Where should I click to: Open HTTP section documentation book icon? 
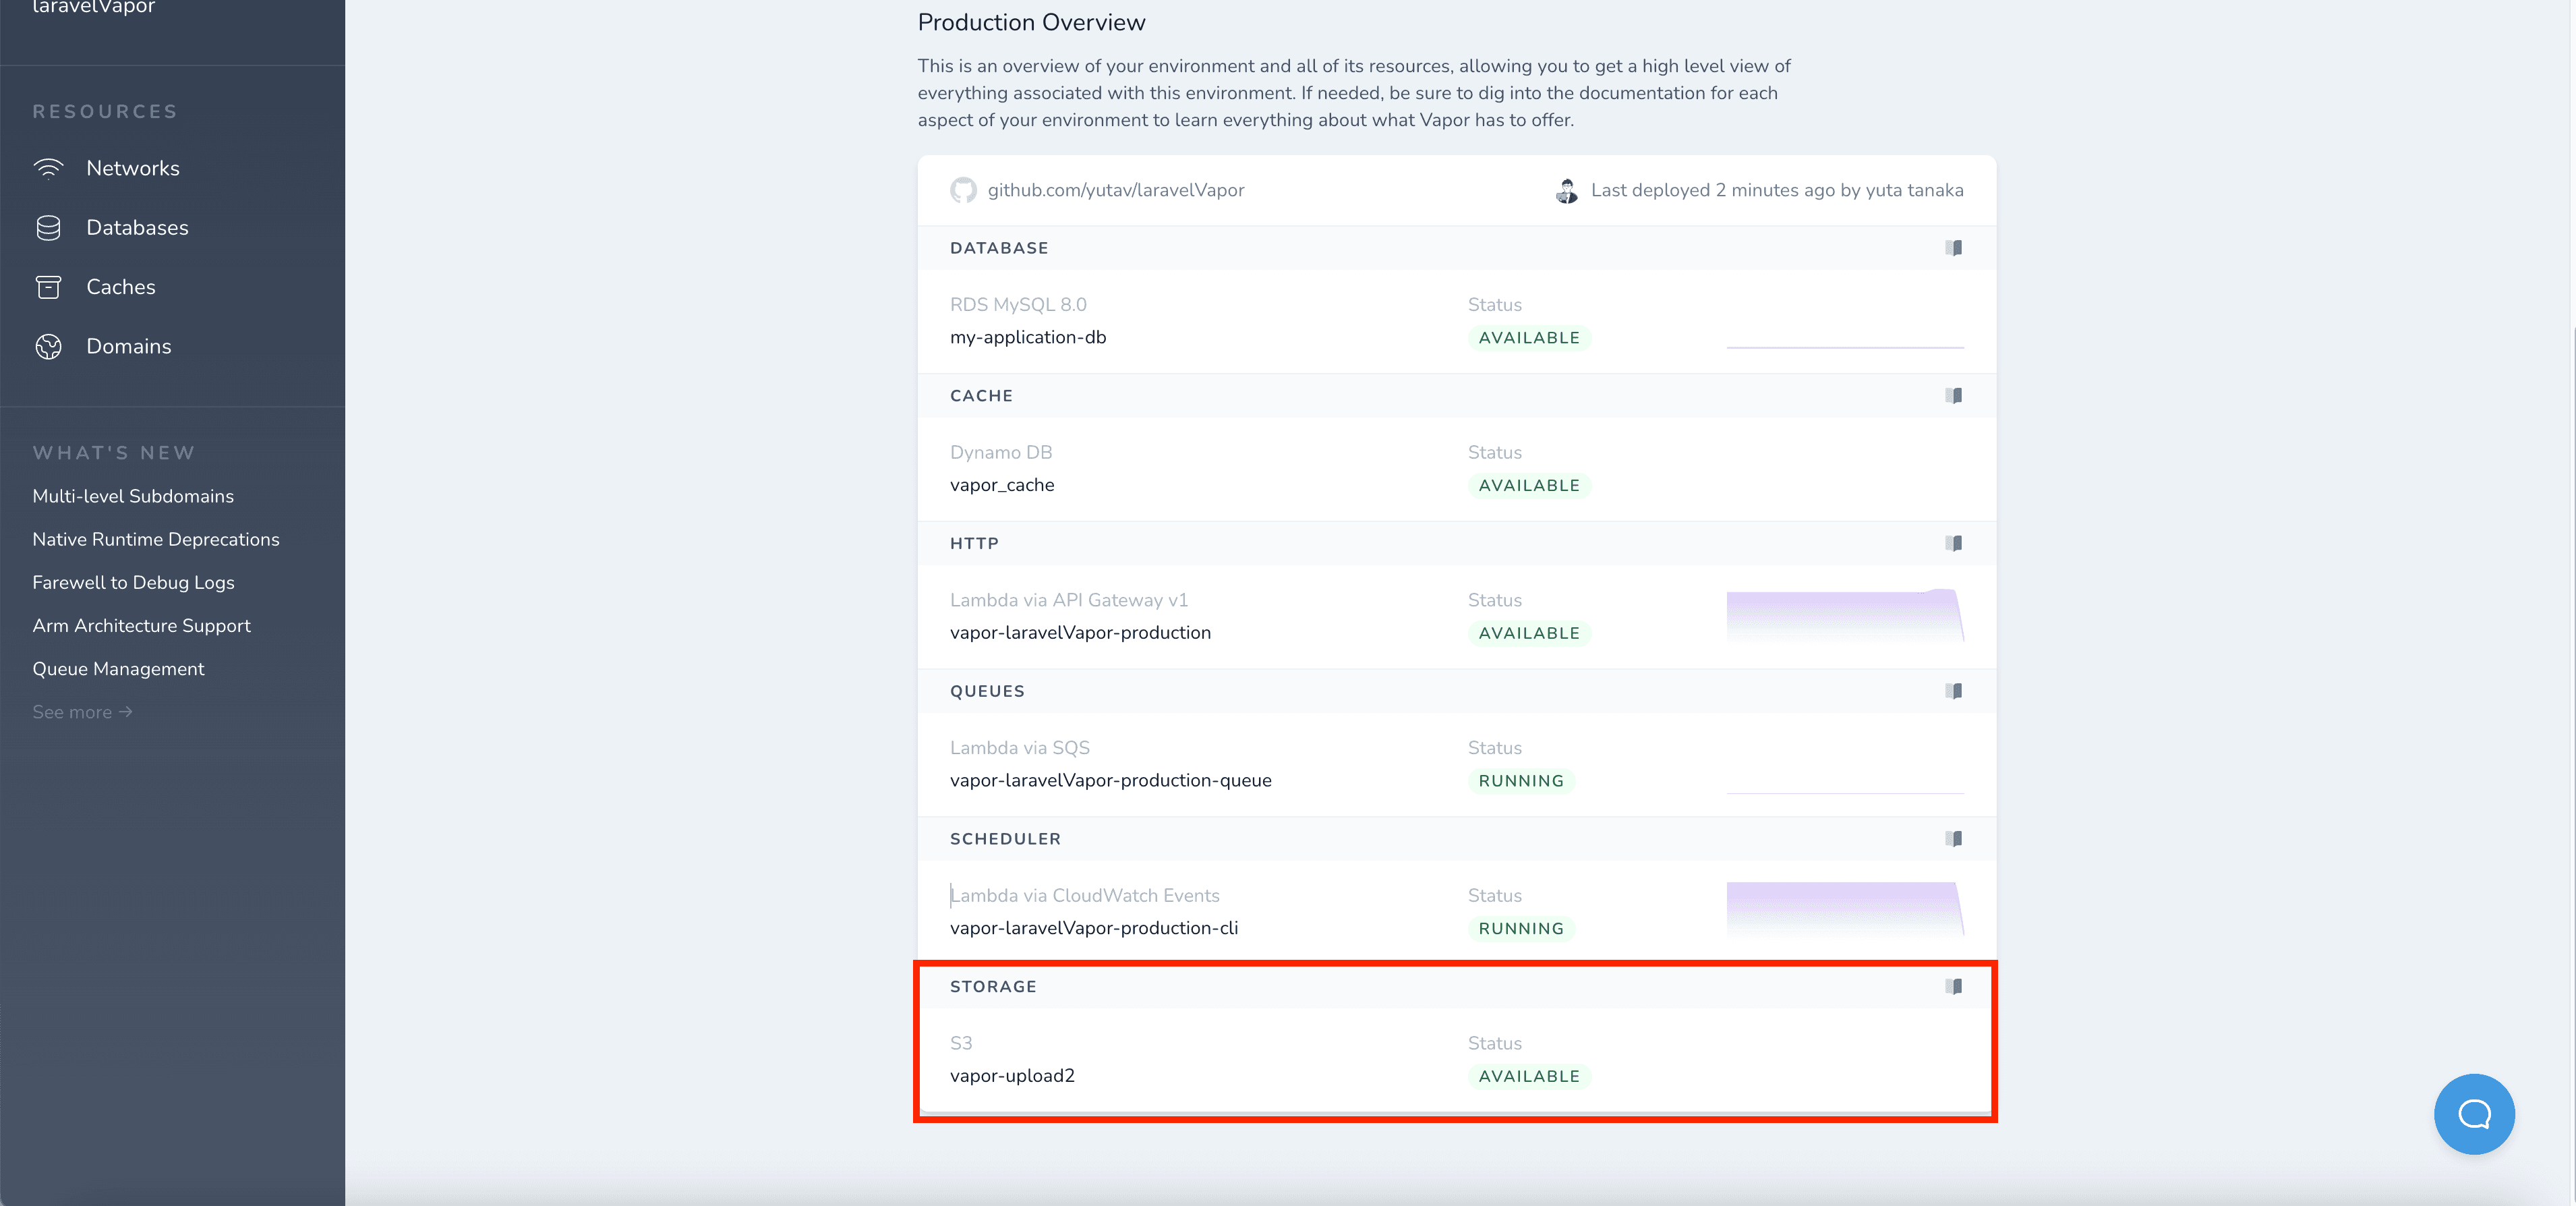tap(1953, 543)
